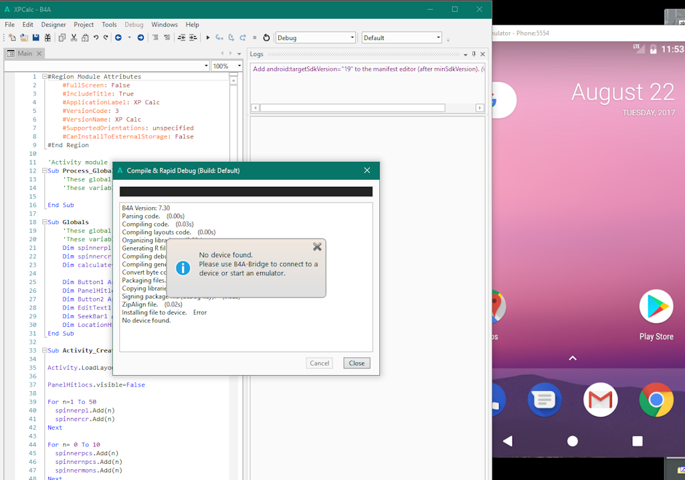Open the Debug build mode dropdown
685x480 pixels.
coord(351,37)
